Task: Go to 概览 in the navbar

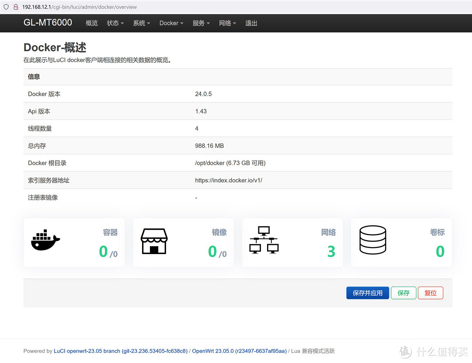Action: click(x=91, y=23)
